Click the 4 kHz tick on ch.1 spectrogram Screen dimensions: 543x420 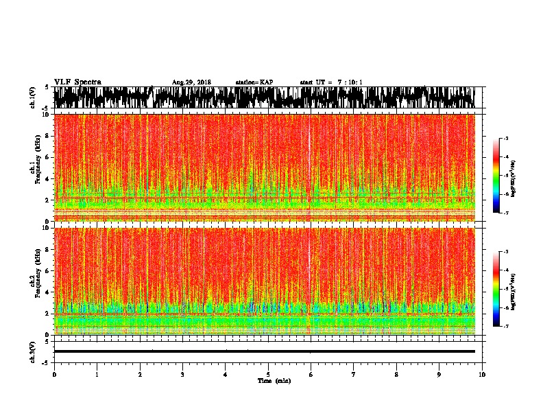(x=48, y=179)
